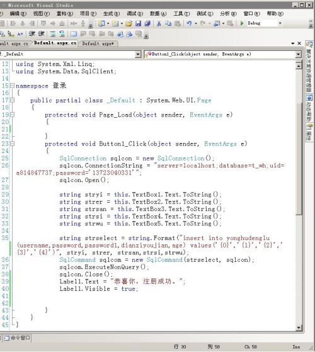The height and width of the screenshot is (352, 315).
Task: Close the current document with the X button
Action: (299, 43)
